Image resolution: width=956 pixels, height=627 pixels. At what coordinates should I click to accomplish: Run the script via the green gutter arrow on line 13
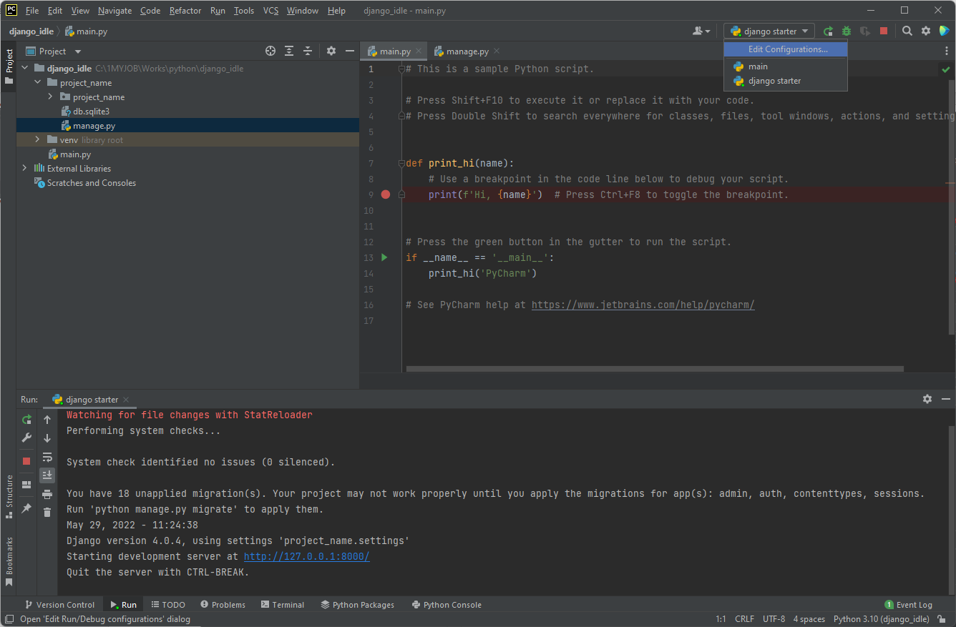(384, 257)
